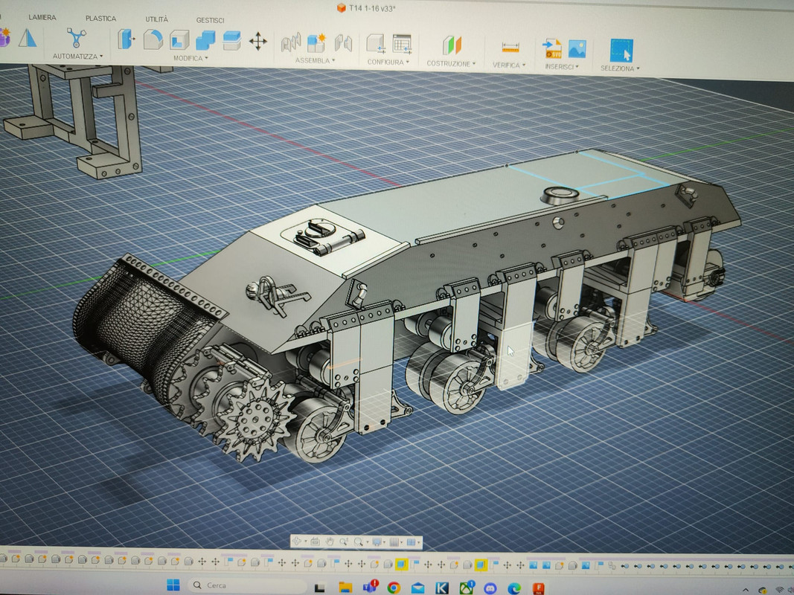Expand the INSERISCI dropdown menu
The height and width of the screenshot is (595, 794).
(x=562, y=67)
